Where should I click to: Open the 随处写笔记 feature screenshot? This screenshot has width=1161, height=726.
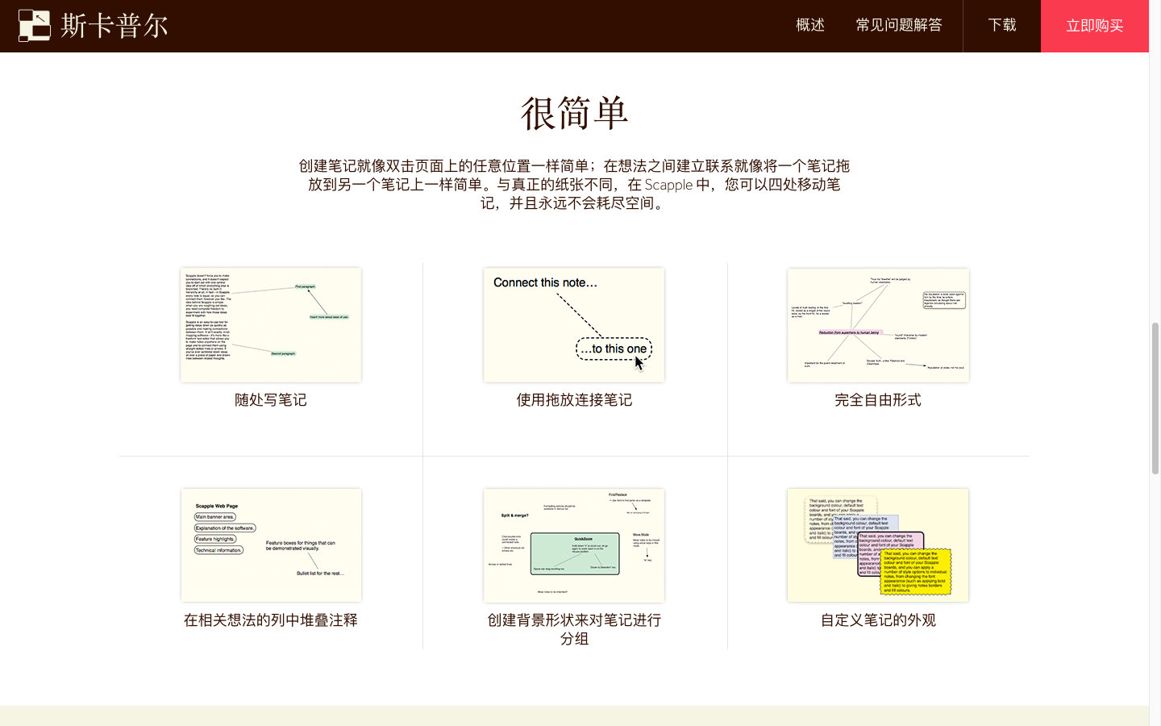270,324
